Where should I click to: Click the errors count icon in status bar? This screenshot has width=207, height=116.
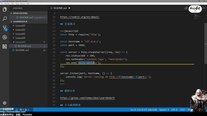point(22,110)
